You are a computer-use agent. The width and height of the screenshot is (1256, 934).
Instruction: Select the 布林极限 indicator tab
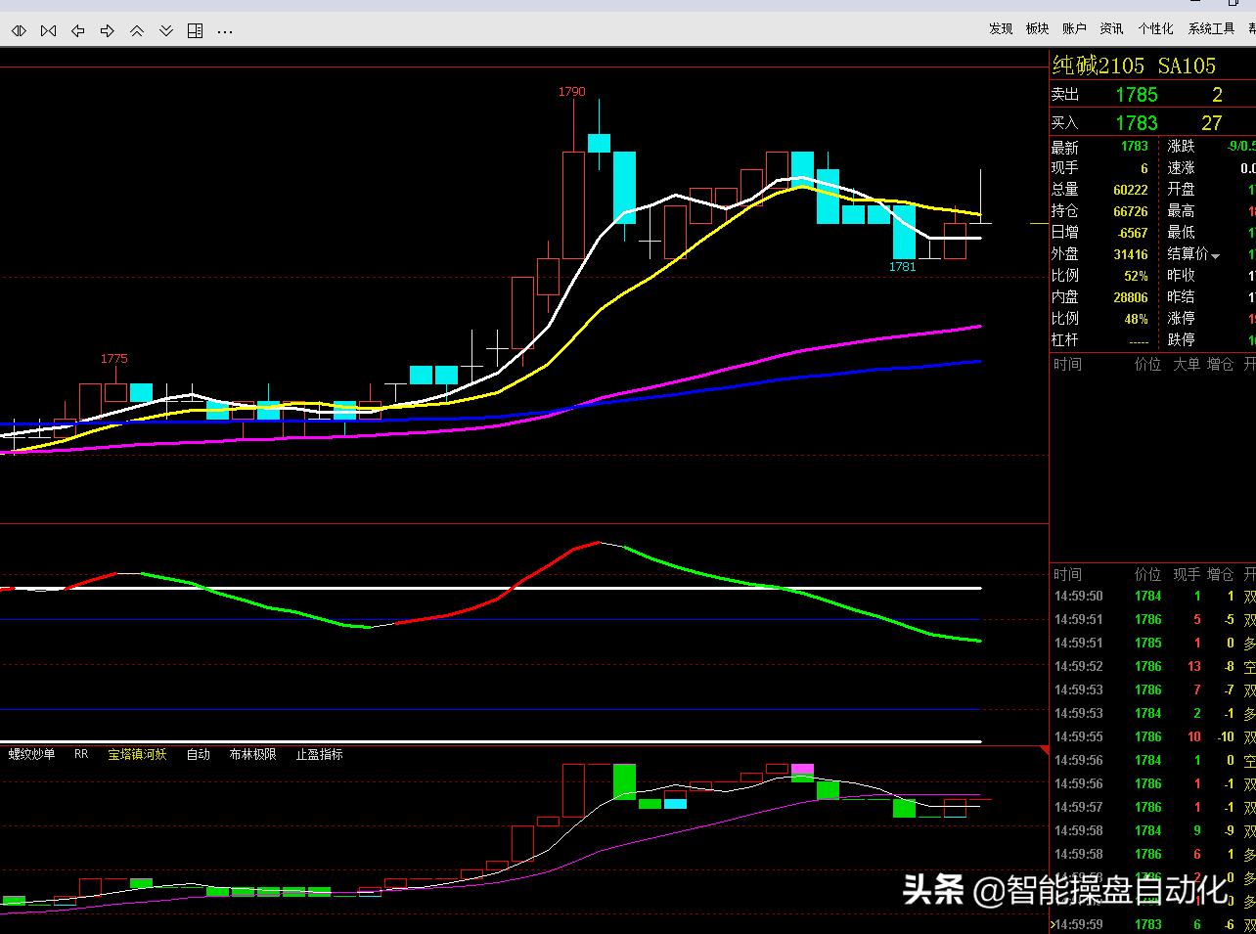pos(252,754)
